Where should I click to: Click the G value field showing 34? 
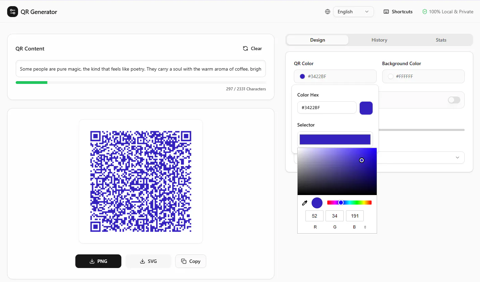click(334, 216)
